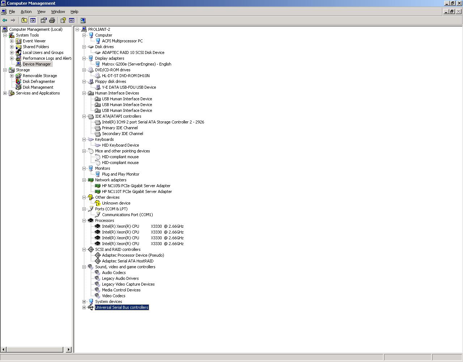This screenshot has width=463, height=362.
Task: Click the Plug and Play Monitor icon
Action: (x=98, y=174)
